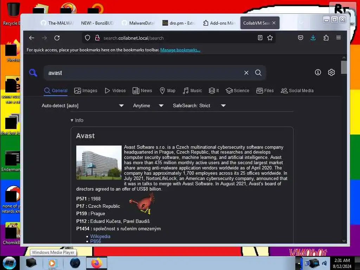
Task: Bookmark this page with the star icon
Action: pos(270,38)
